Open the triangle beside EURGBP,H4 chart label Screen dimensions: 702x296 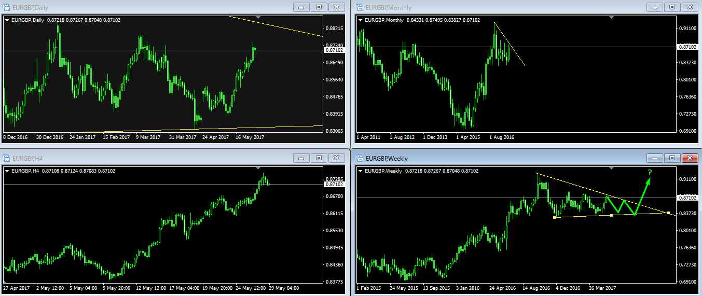click(7, 171)
